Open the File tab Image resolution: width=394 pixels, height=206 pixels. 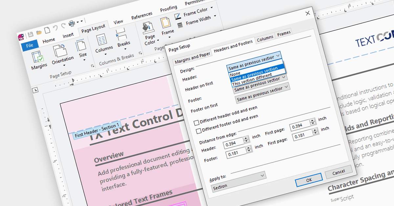point(30,45)
